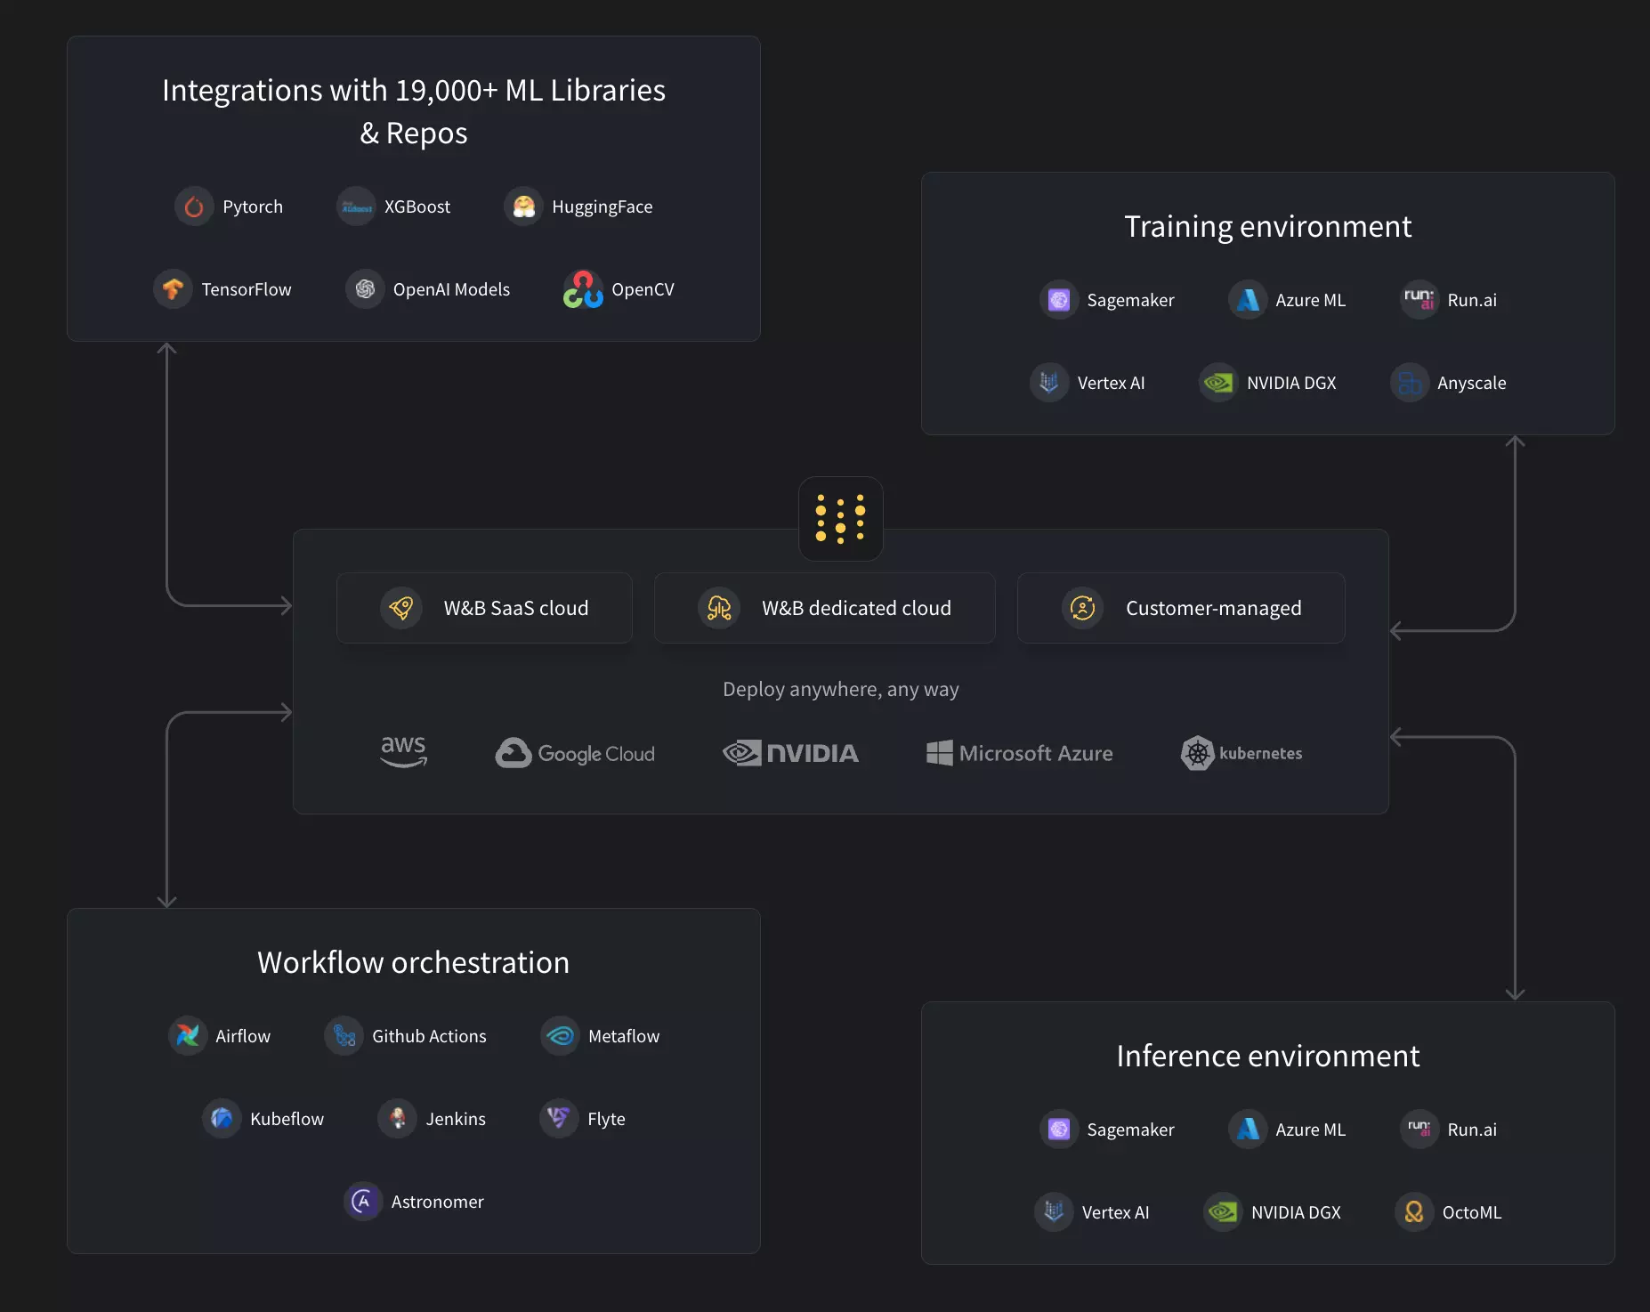Click the HuggingFace emoji icon
1650x1312 pixels.
pos(523,207)
